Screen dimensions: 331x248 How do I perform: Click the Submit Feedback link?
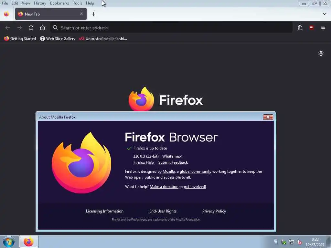[x=173, y=162]
